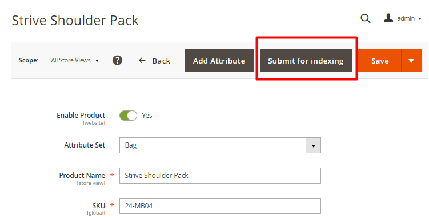Toggle the Enable Product switch
Viewport: 429px width, 218px height.
point(128,116)
